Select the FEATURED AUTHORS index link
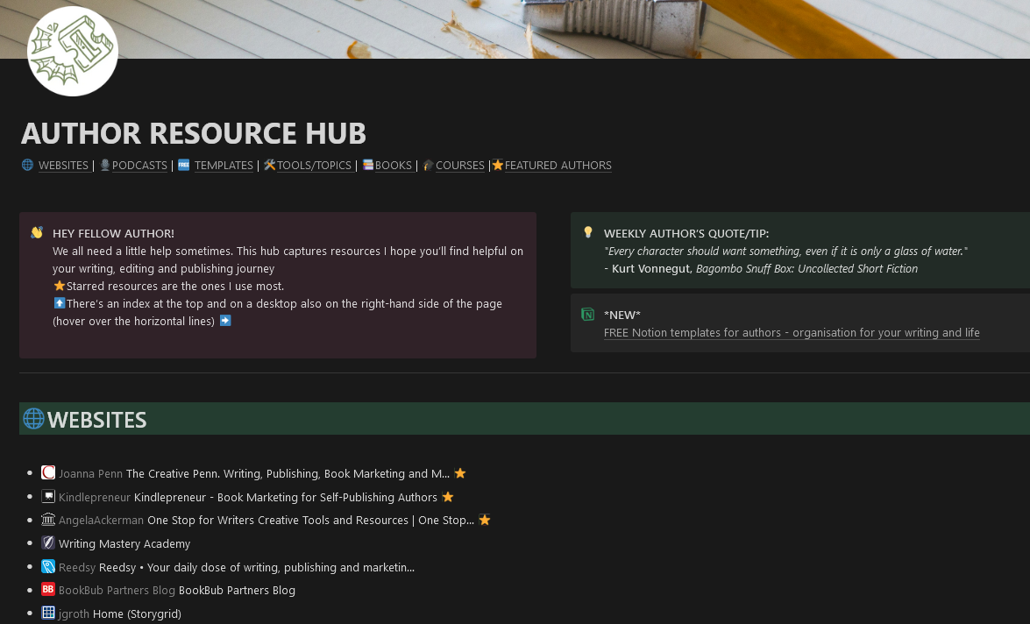The width and height of the screenshot is (1030, 624). pyautogui.click(x=558, y=166)
